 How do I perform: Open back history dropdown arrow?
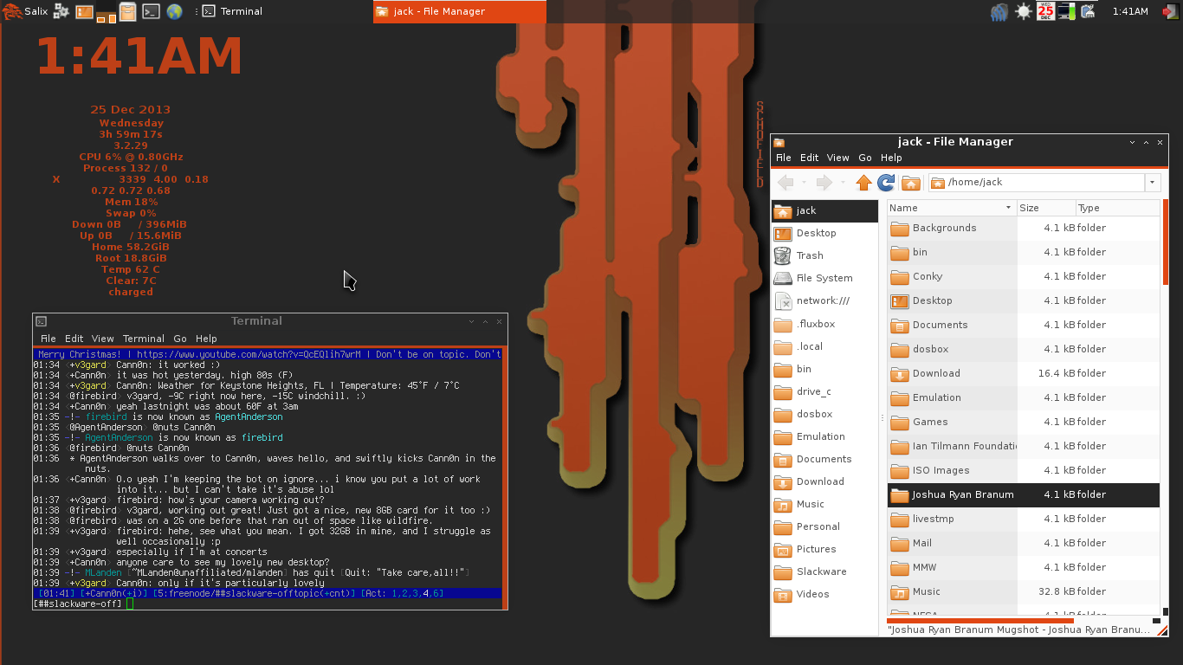[x=805, y=183]
